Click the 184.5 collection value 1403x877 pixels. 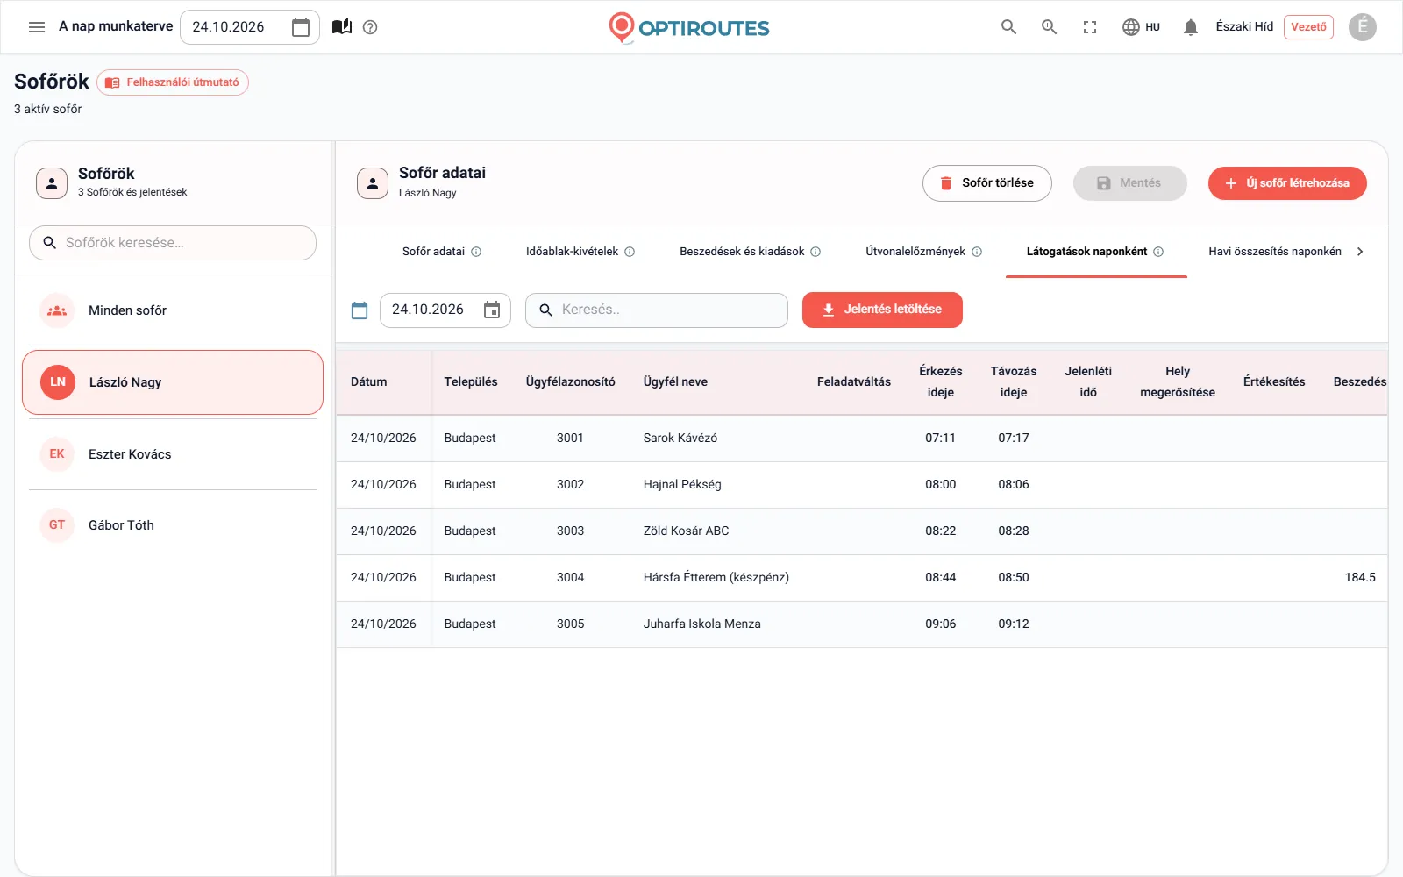click(1360, 578)
